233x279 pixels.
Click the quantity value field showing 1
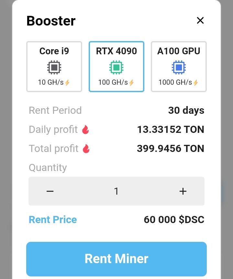(116, 191)
